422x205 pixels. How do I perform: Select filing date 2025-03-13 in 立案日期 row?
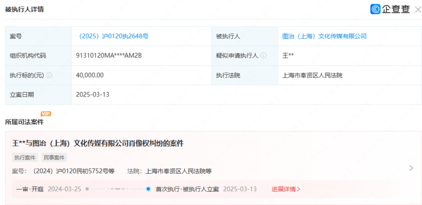(93, 94)
